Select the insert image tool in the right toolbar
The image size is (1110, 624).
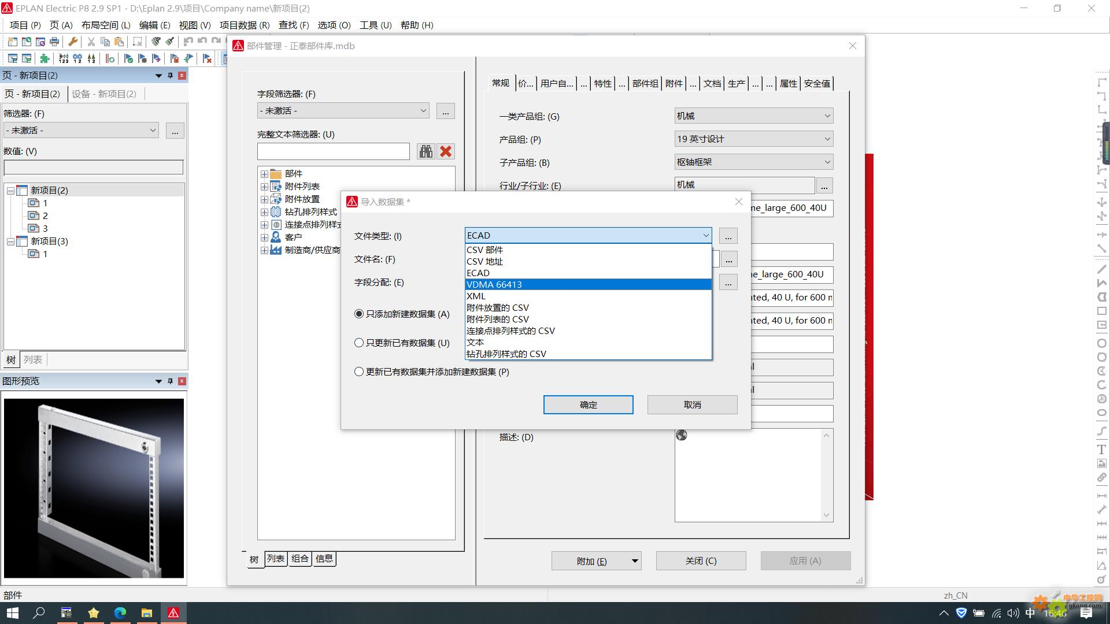1101,463
